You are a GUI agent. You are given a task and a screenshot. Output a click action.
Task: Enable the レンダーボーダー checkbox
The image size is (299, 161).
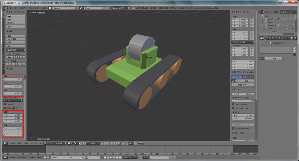pos(233,128)
